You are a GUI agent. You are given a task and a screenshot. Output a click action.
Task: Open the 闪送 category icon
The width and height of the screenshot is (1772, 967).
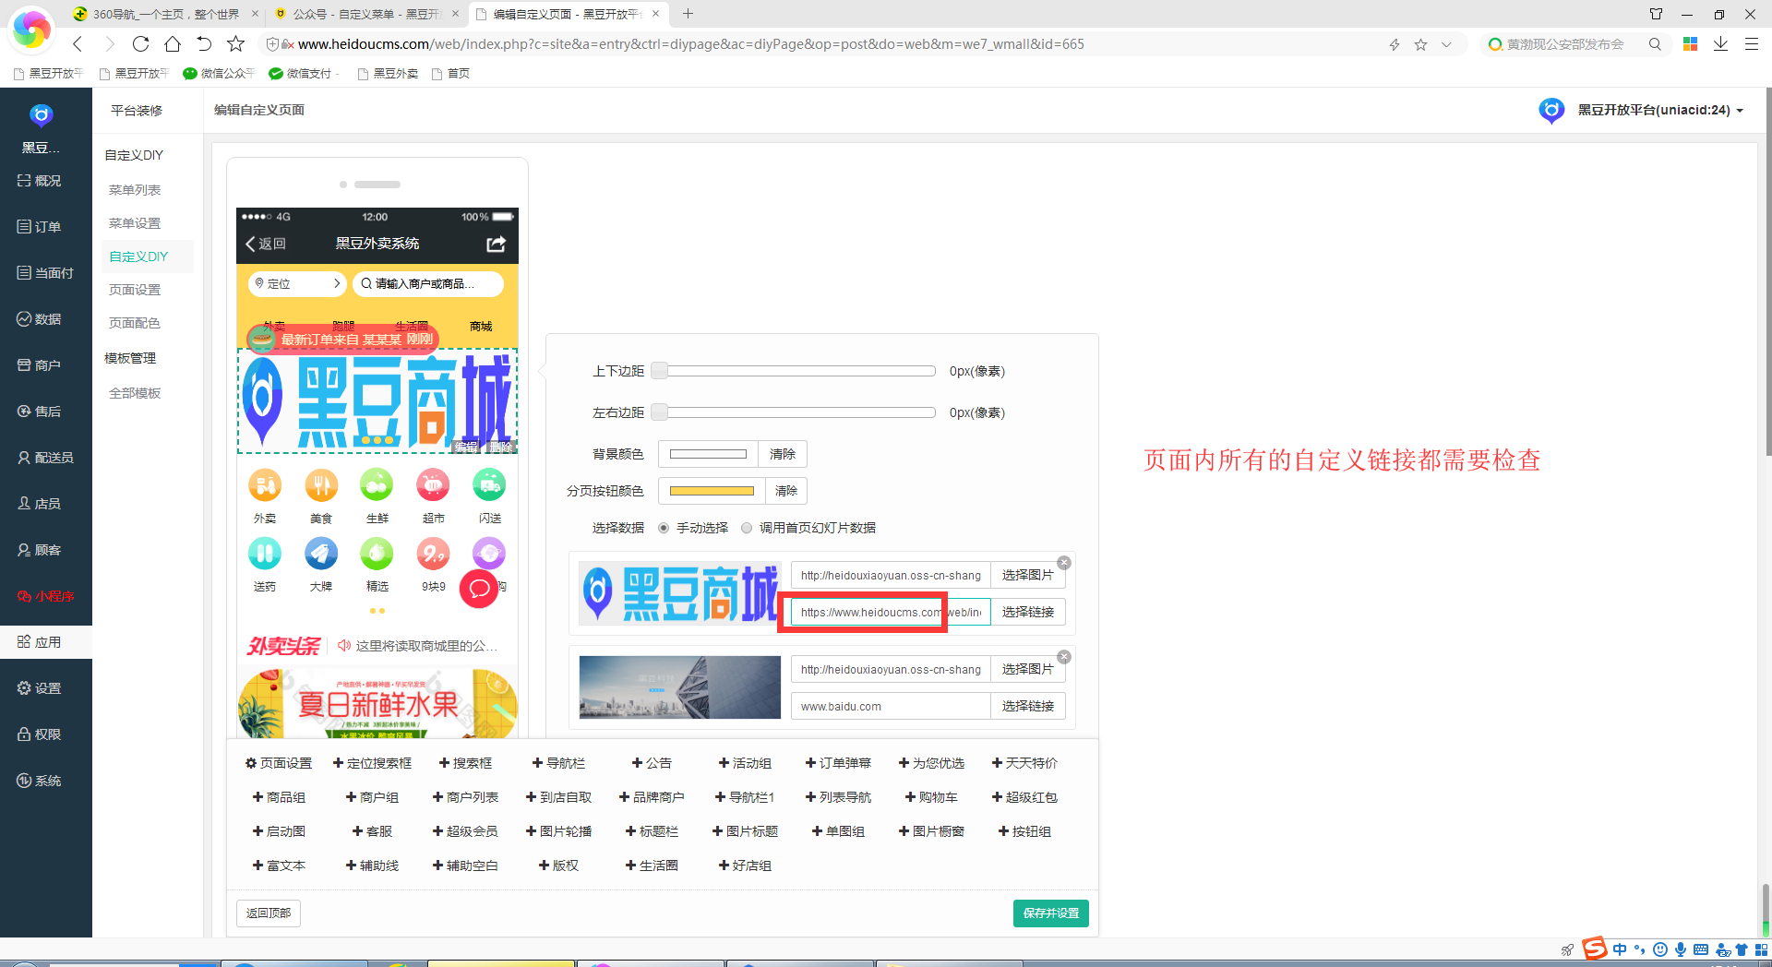489,485
